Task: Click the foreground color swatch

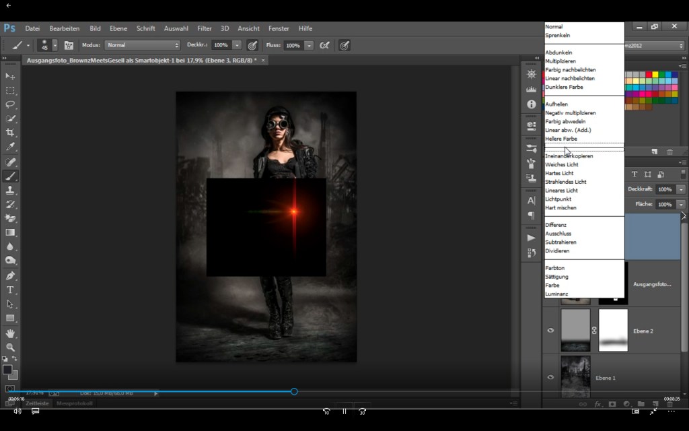Action: [7, 370]
